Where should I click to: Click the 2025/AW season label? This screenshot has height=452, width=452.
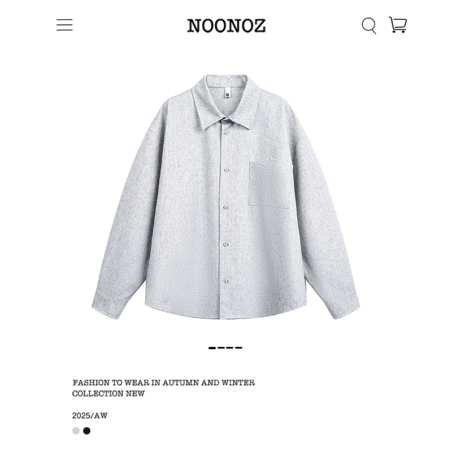pyautogui.click(x=90, y=415)
